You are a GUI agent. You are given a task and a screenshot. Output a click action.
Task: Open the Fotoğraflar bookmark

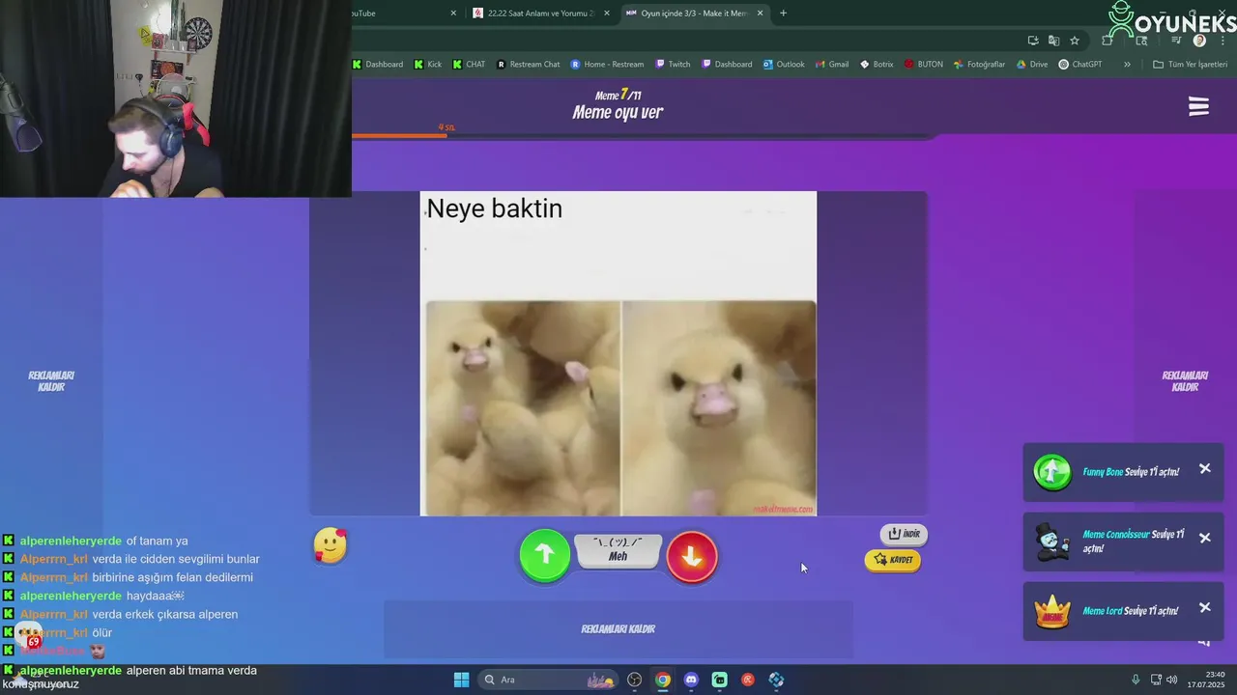(x=979, y=65)
